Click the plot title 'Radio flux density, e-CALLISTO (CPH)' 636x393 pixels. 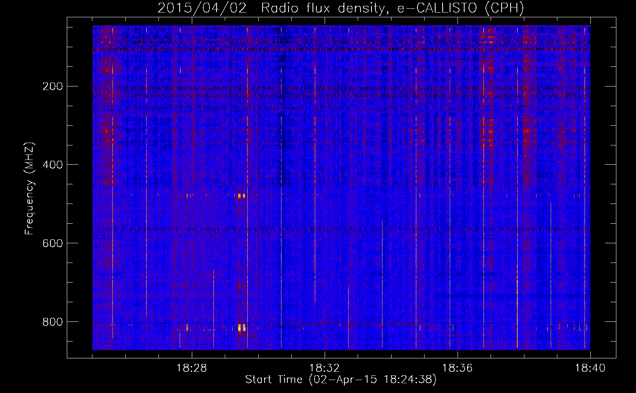coord(392,8)
